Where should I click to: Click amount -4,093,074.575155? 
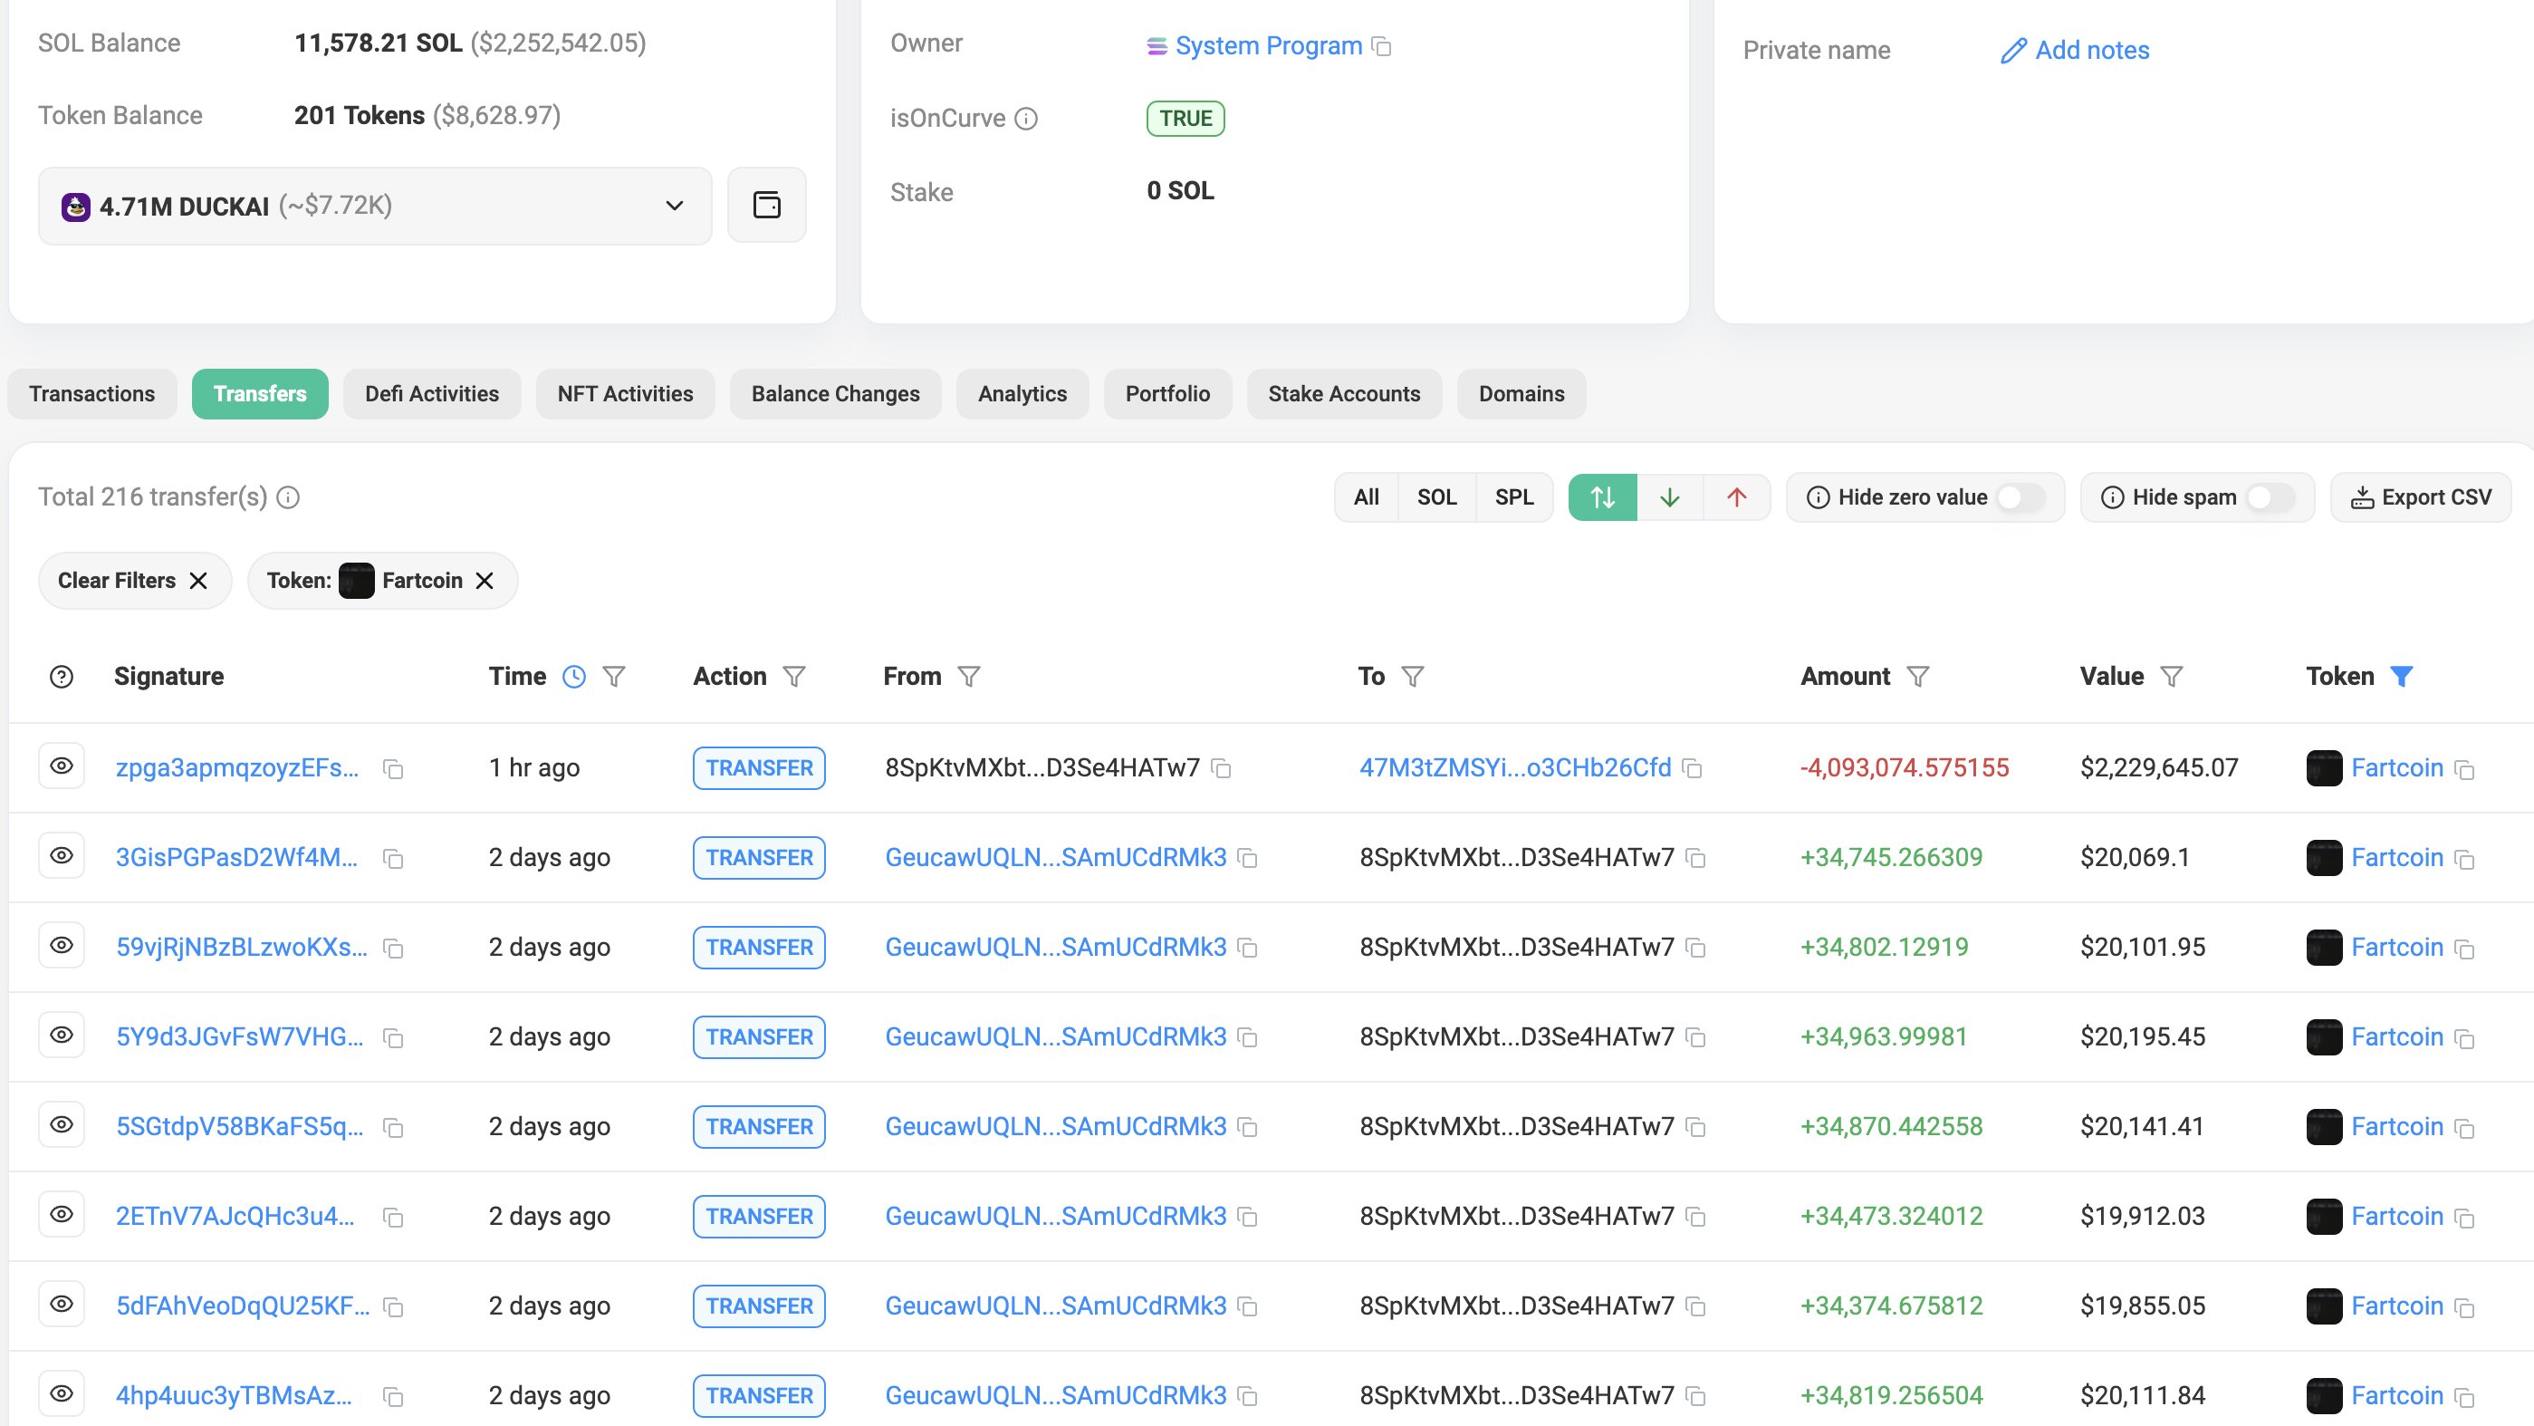[x=1905, y=767]
